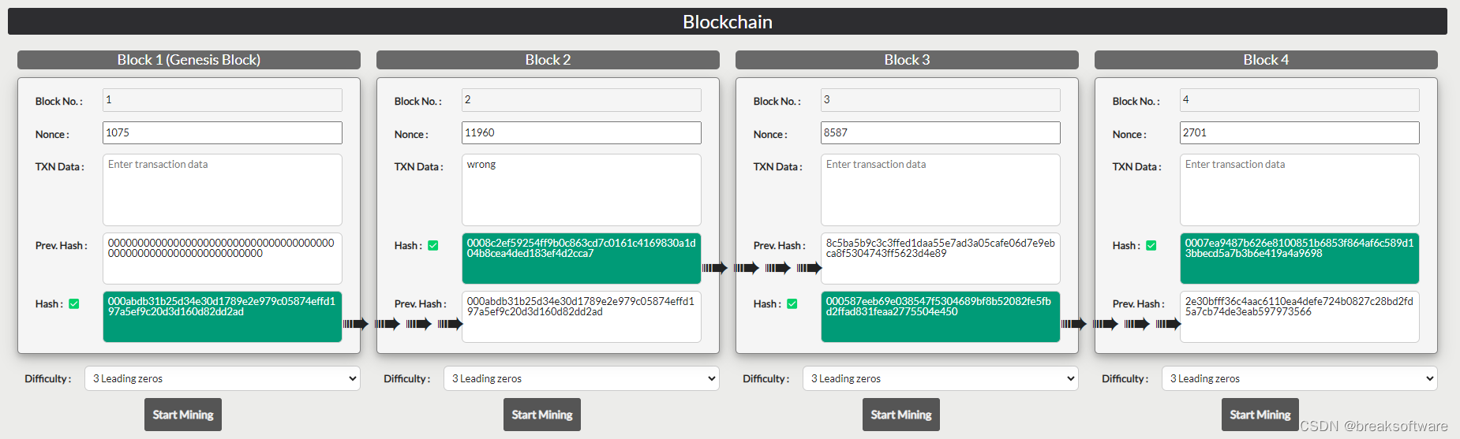Viewport: 1460px width, 439px height.
Task: Toggle the Hash checkbox in Block 3
Action: click(792, 303)
